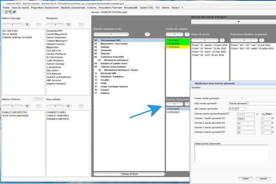
Task: Click the minus button under Sous-traitants
Action: coord(81,106)
